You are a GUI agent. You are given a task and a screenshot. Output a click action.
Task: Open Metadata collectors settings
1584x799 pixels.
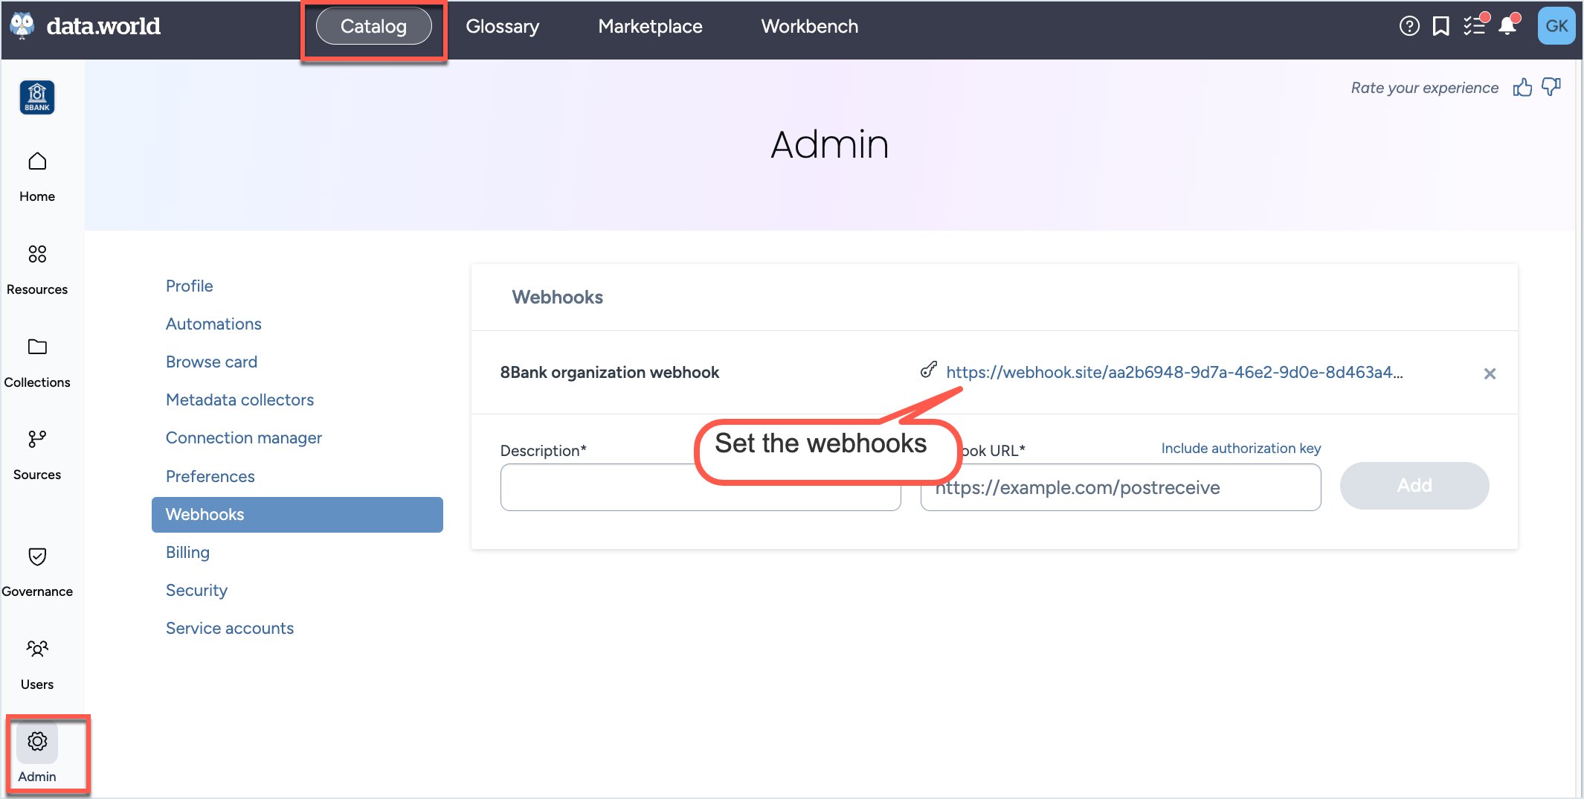239,399
